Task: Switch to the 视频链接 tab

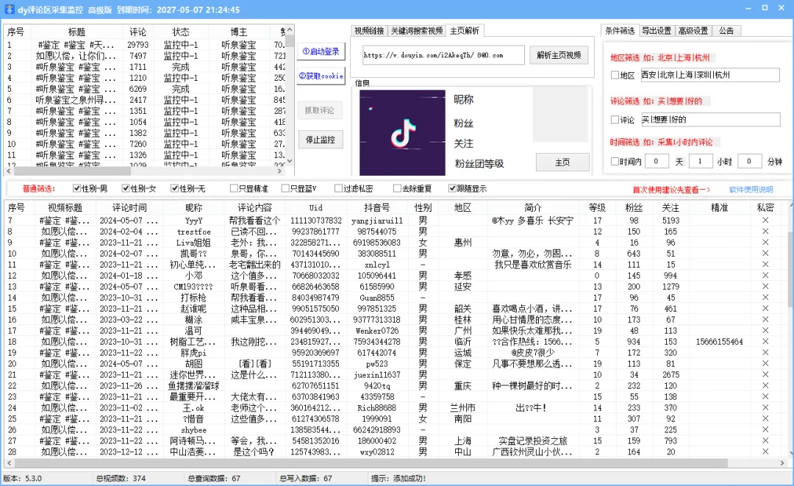Action: (x=368, y=31)
